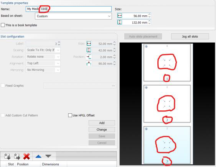
Task: Click the first copy slot icon in the bottom toolbar
Action: click(x=7, y=157)
